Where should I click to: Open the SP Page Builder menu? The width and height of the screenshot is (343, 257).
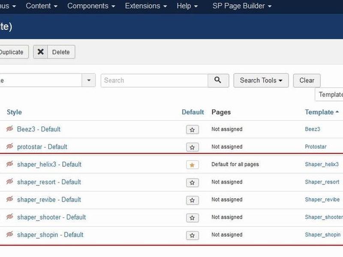pos(242,6)
